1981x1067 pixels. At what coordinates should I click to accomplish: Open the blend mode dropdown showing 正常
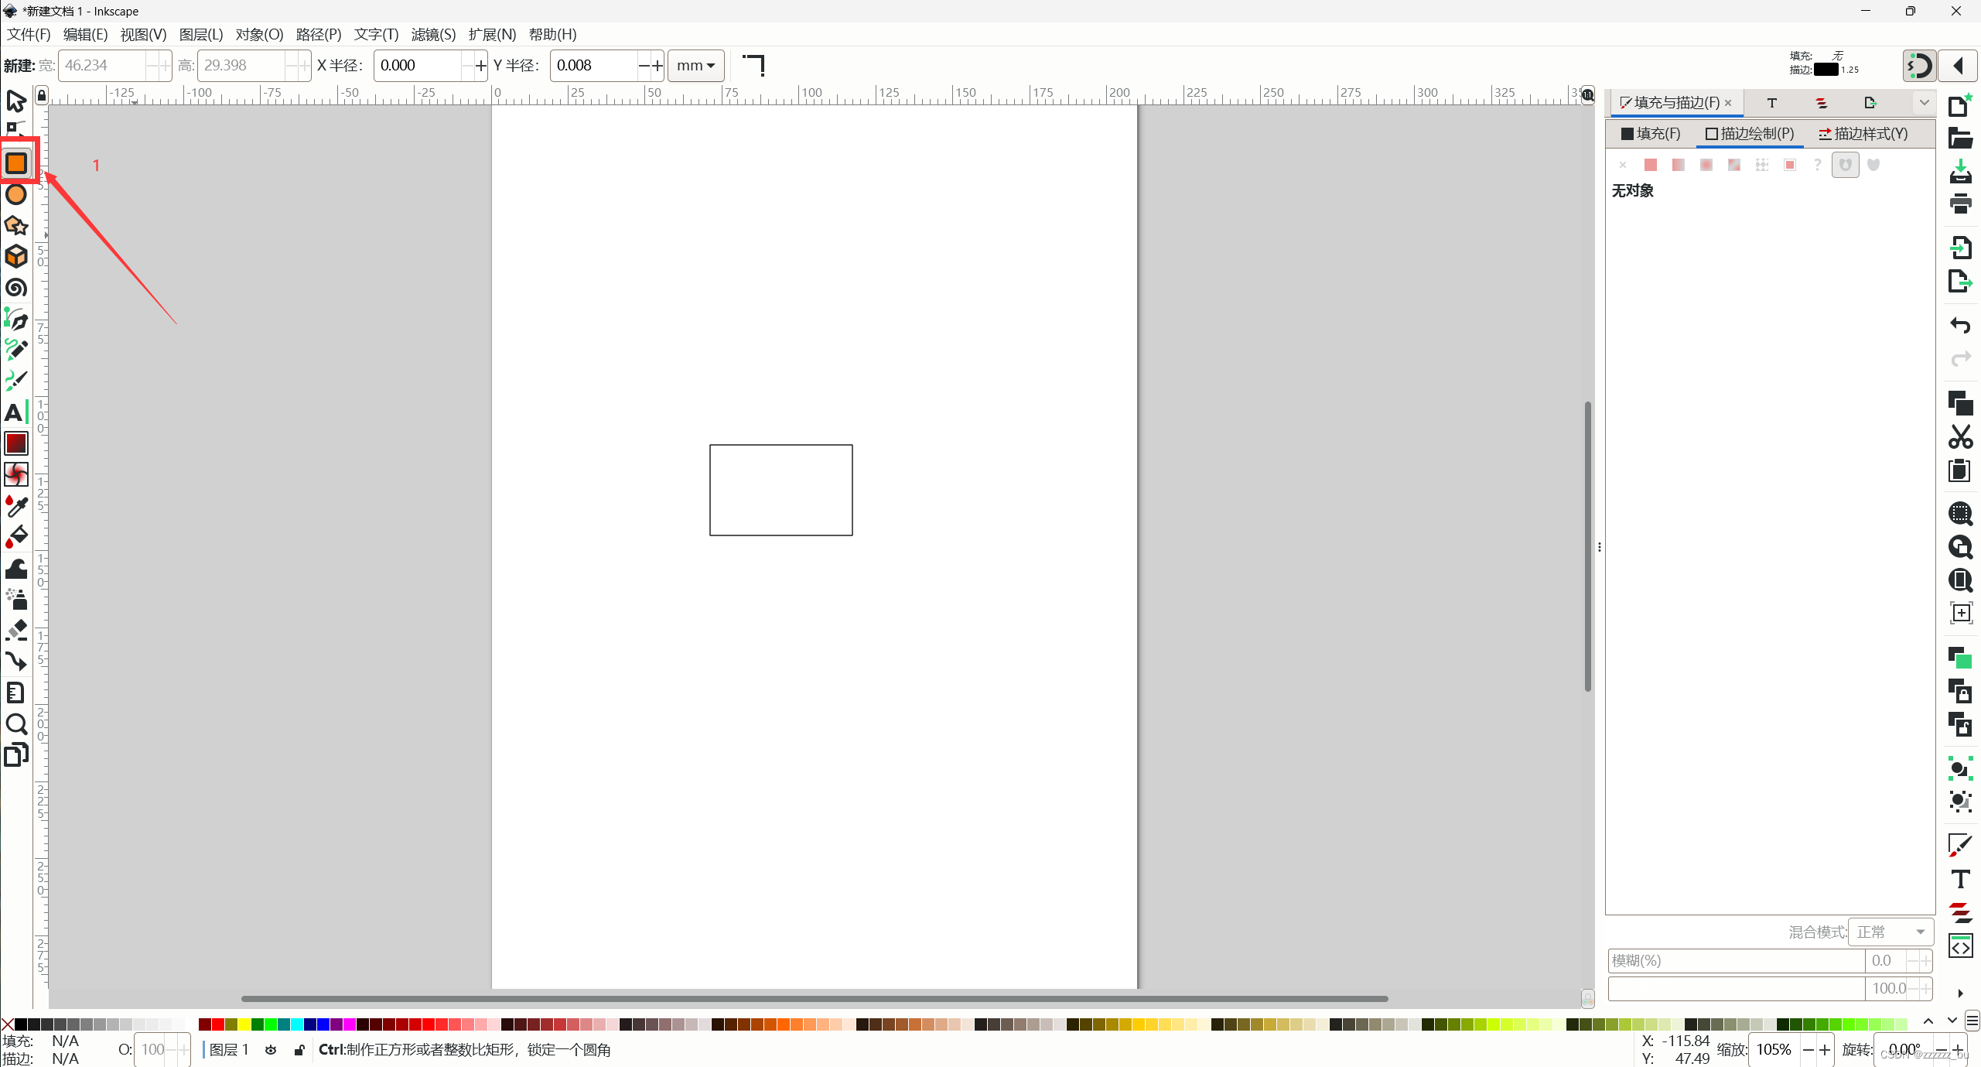click(x=1890, y=932)
